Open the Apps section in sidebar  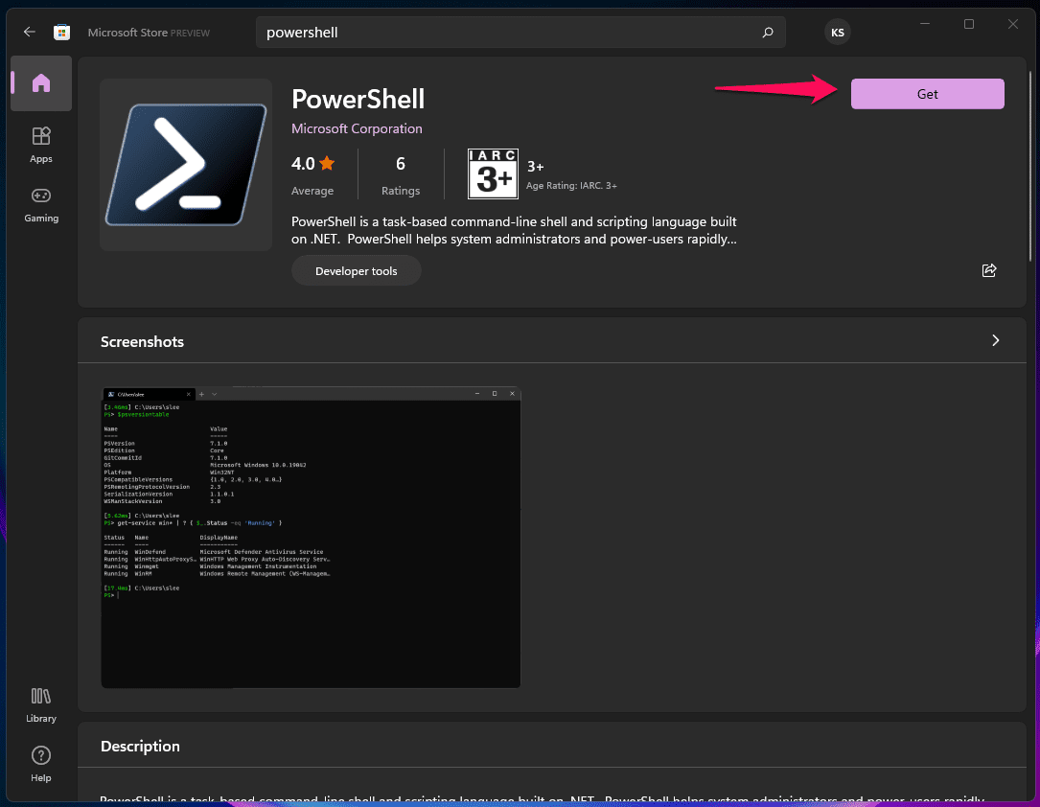click(40, 144)
